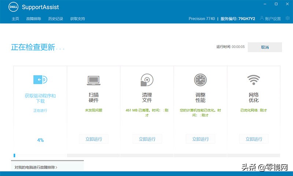The height and width of the screenshot is (176, 293).
Task: Click the 已优化网络 status text
Action: tap(253, 110)
